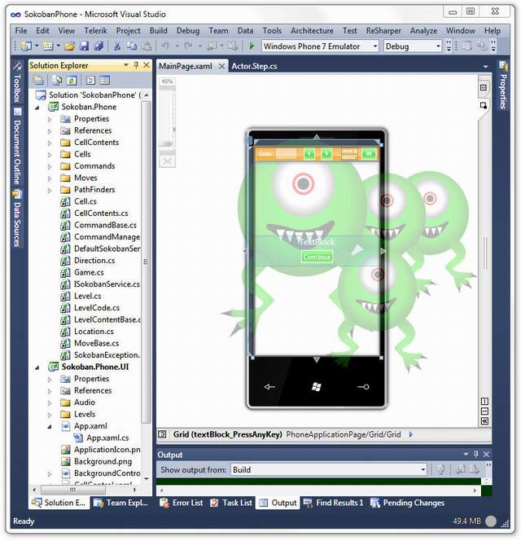Select the Direction.cs file
The height and width of the screenshot is (541, 521).
pyautogui.click(x=94, y=261)
